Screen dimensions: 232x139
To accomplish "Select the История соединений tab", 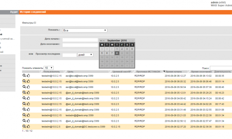I will click(33, 12).
